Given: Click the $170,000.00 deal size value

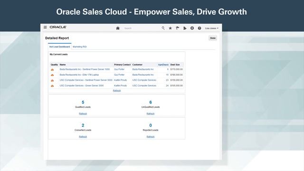Looking at the screenshot, I should point(176,69).
